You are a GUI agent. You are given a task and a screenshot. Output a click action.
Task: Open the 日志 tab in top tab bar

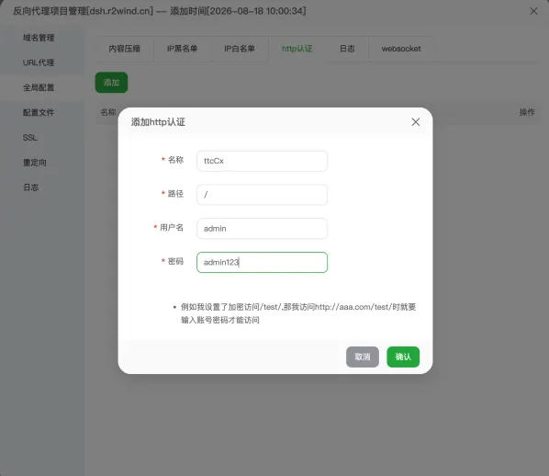[x=347, y=49]
